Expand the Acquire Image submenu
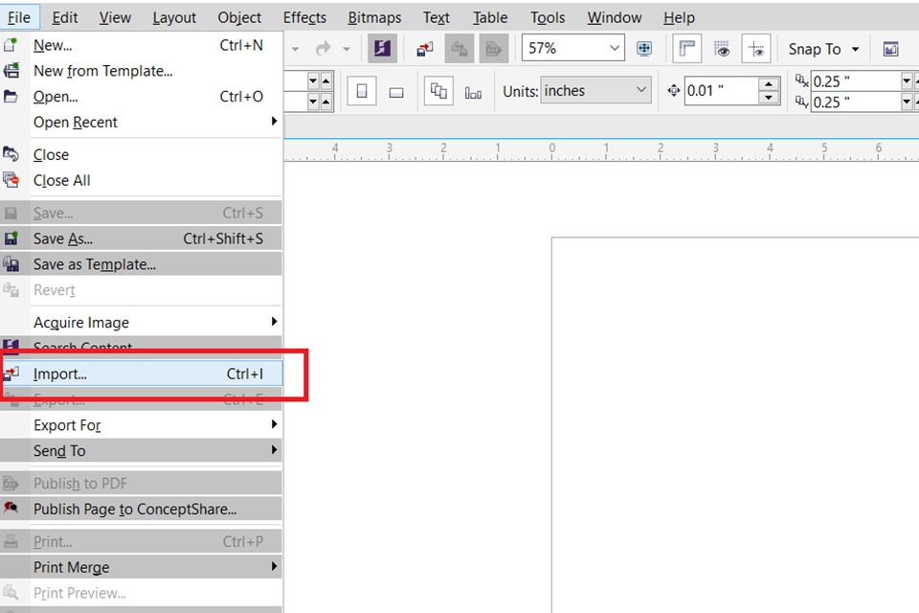This screenshot has height=613, width=919. pyautogui.click(x=141, y=323)
